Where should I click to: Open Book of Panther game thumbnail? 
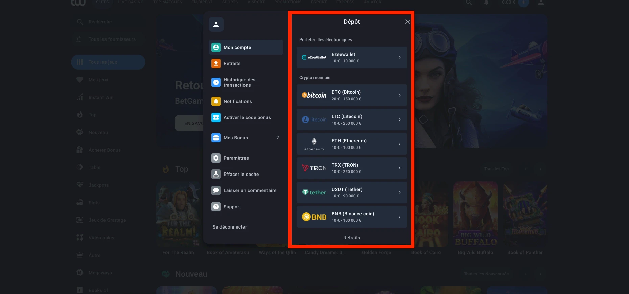tap(525, 214)
